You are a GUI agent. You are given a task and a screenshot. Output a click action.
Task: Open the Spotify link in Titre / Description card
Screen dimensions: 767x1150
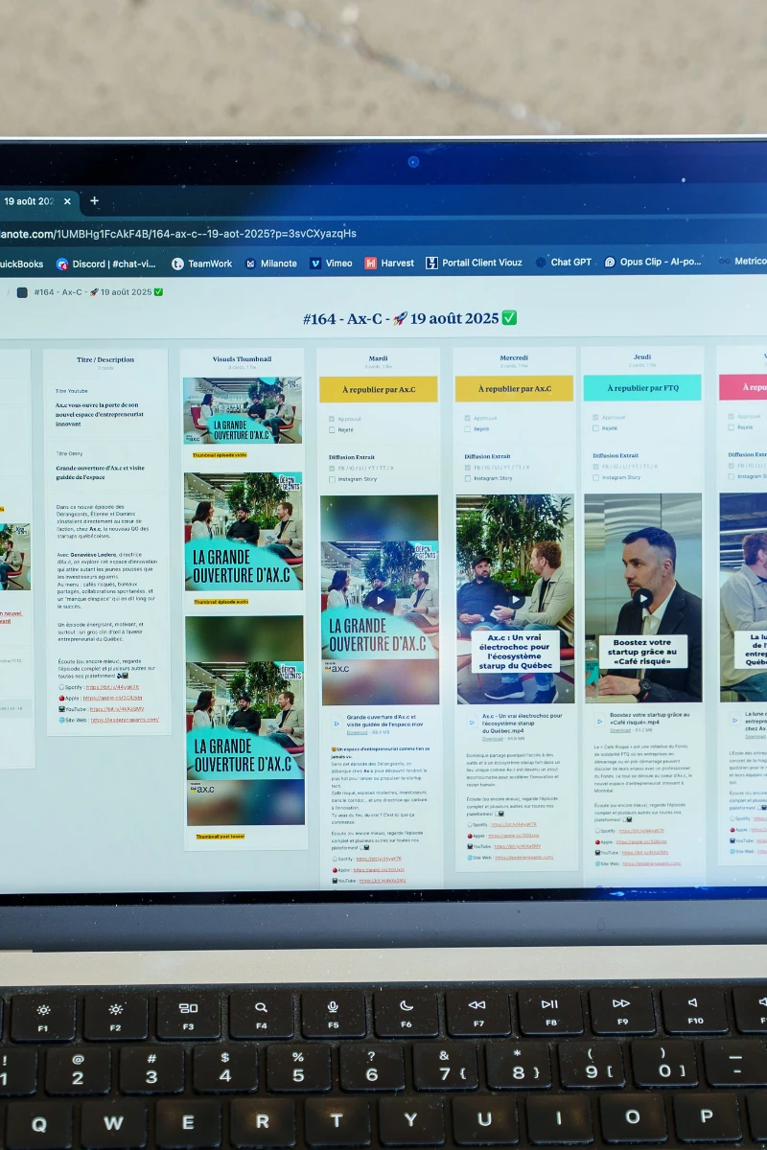coord(112,687)
